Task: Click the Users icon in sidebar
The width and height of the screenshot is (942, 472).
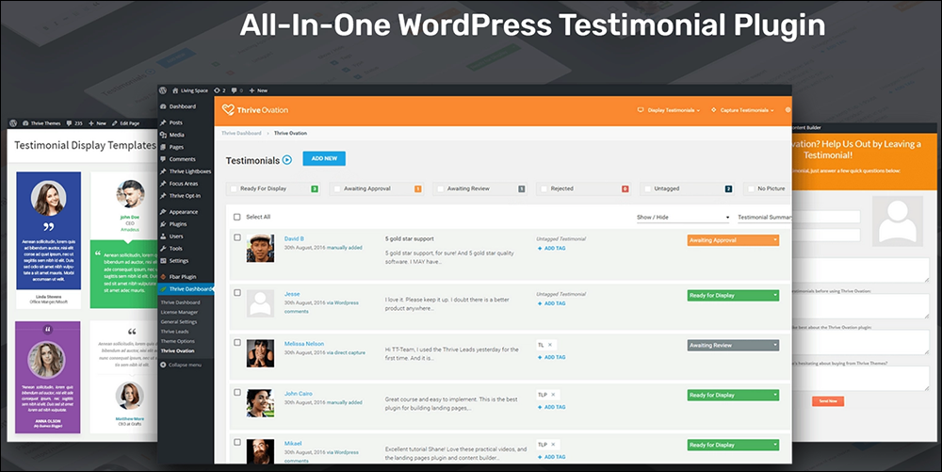Action: click(163, 236)
